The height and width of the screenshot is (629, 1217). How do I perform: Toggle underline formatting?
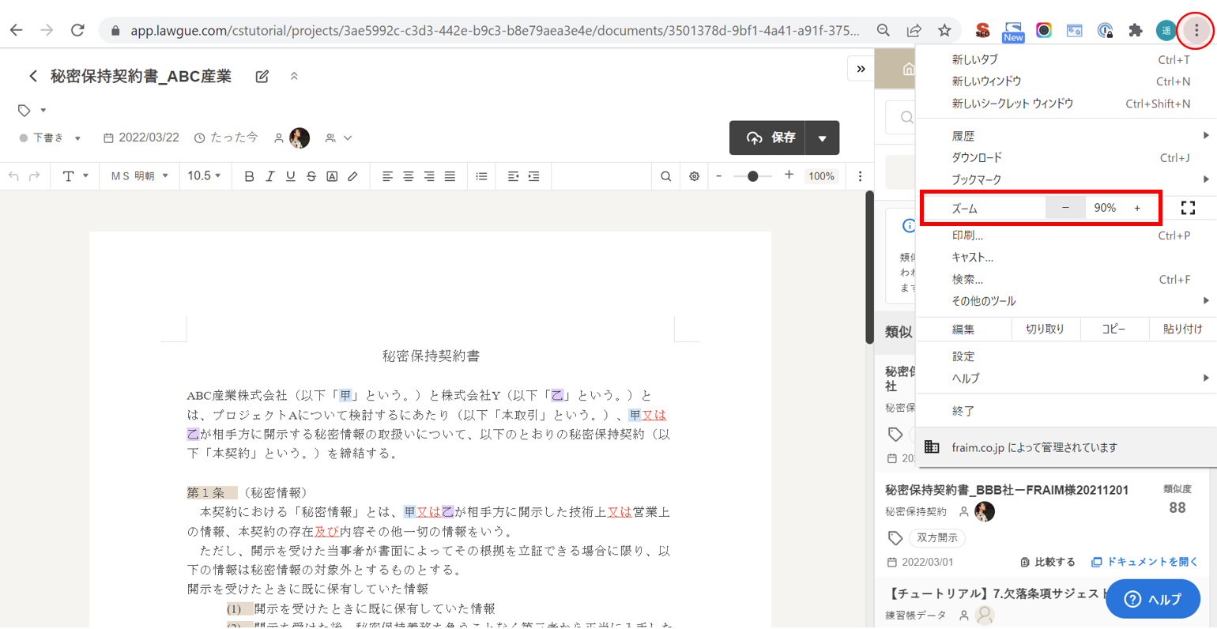(291, 176)
